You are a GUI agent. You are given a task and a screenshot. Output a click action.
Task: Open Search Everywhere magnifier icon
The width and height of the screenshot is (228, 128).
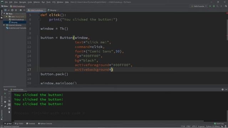[226, 6]
